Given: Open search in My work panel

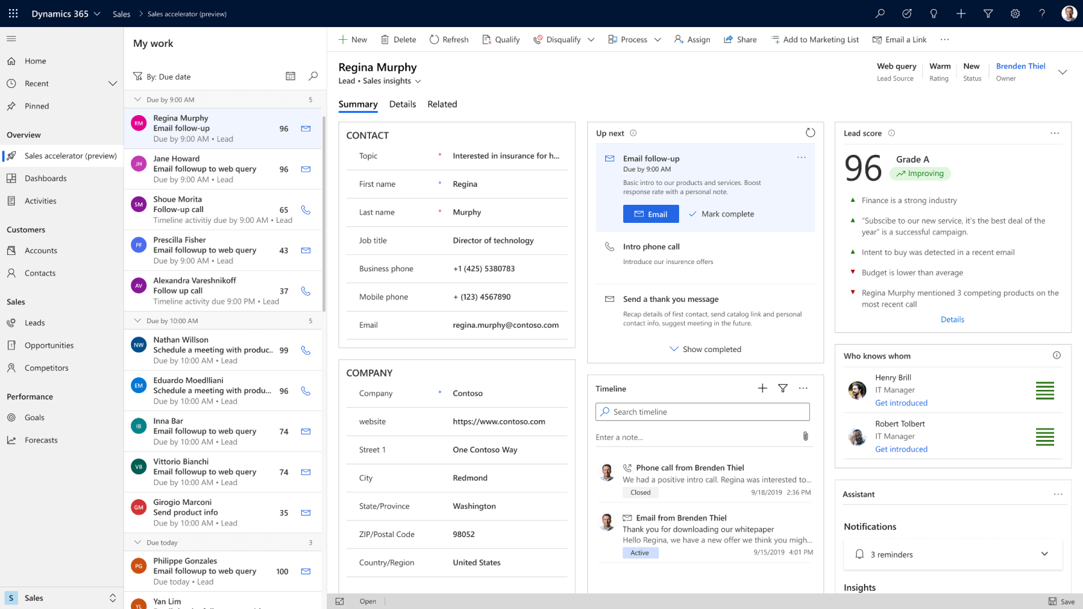Looking at the screenshot, I should coord(313,76).
